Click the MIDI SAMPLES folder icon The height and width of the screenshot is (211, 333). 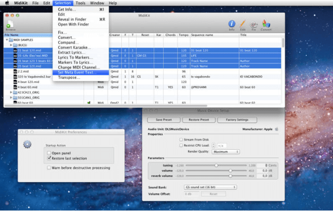click(11, 40)
